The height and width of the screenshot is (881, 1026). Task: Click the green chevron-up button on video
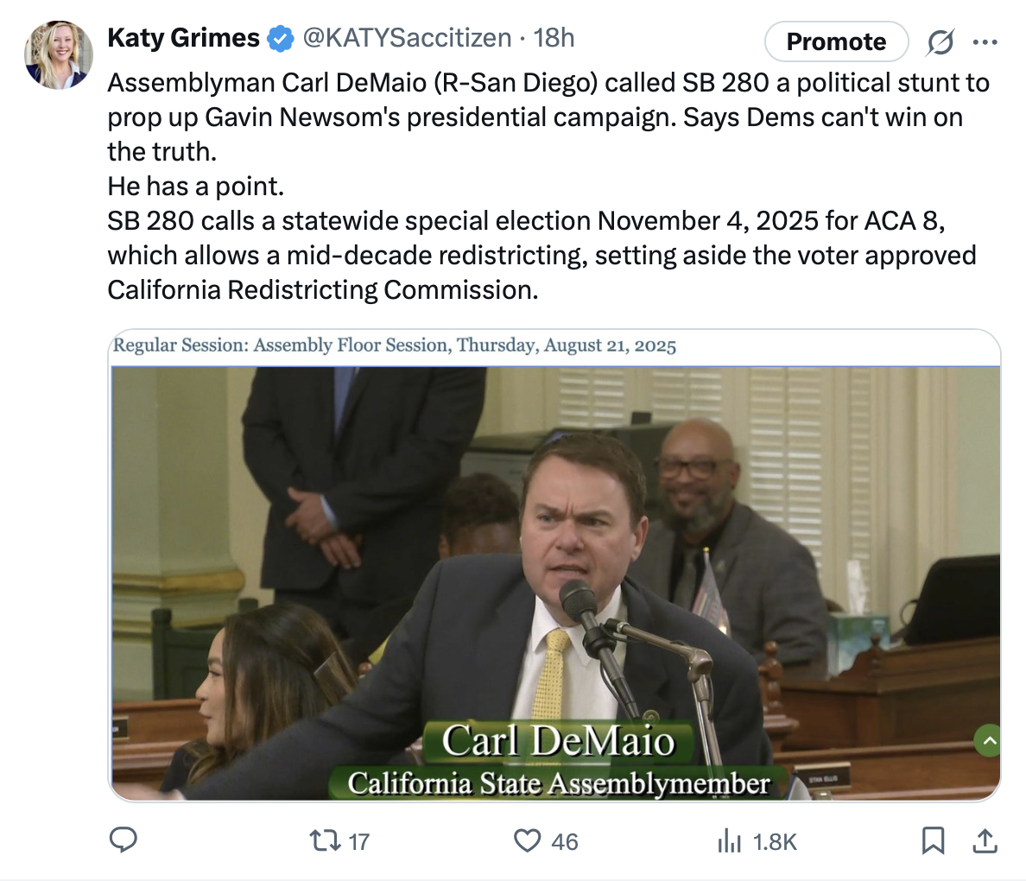pos(988,740)
